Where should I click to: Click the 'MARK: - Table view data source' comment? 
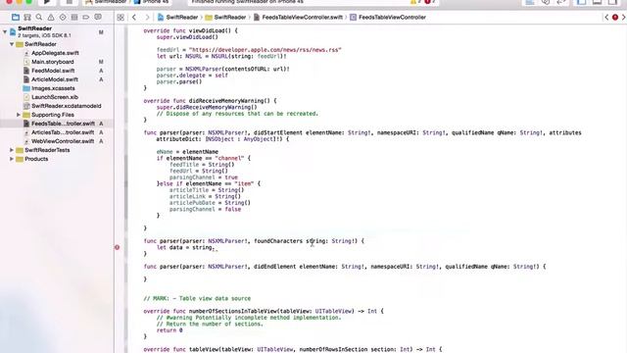tap(197, 298)
